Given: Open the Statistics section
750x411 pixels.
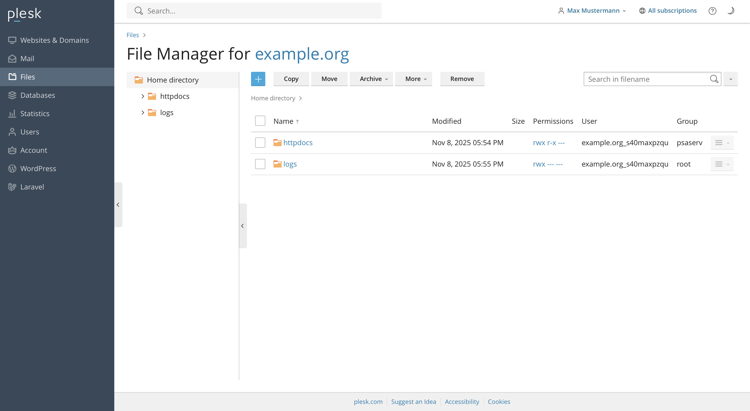Looking at the screenshot, I should [35, 113].
